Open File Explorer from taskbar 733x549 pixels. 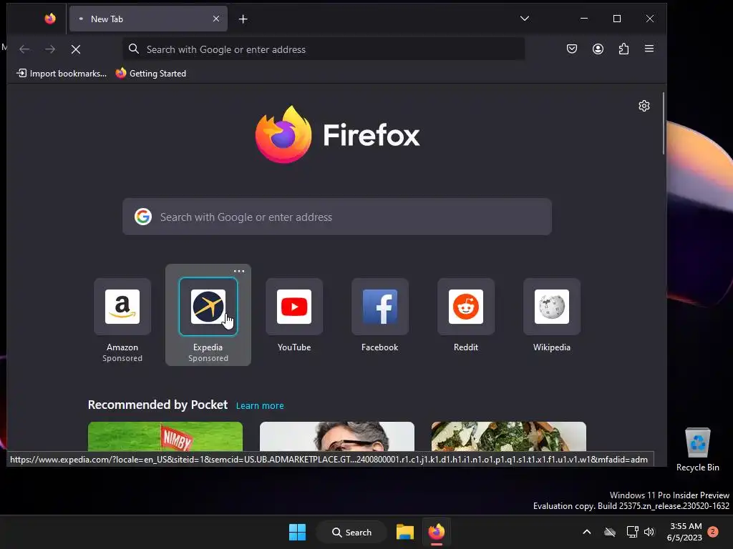tap(405, 532)
